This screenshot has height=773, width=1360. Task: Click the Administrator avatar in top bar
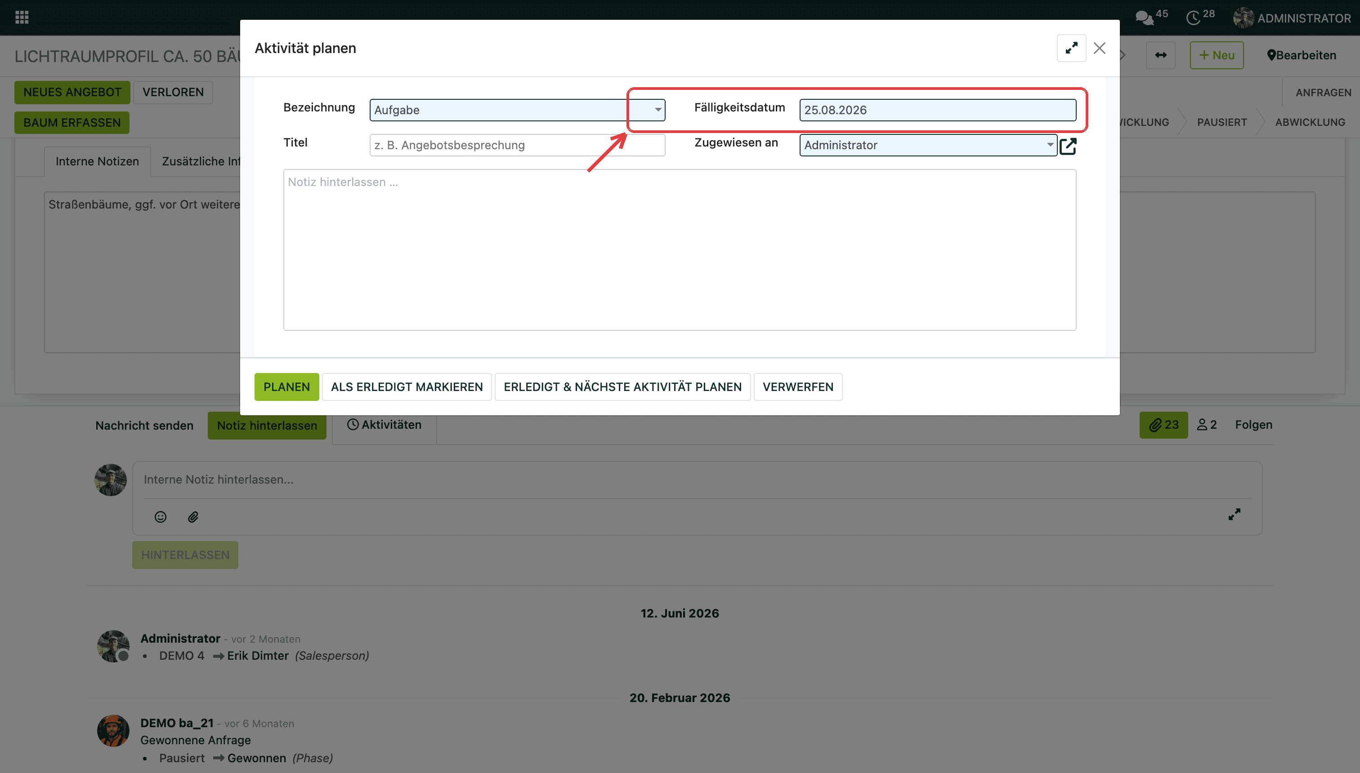point(1243,18)
